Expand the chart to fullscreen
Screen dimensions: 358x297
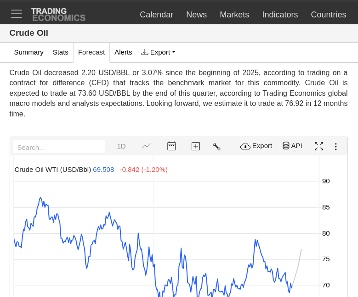tap(319, 146)
